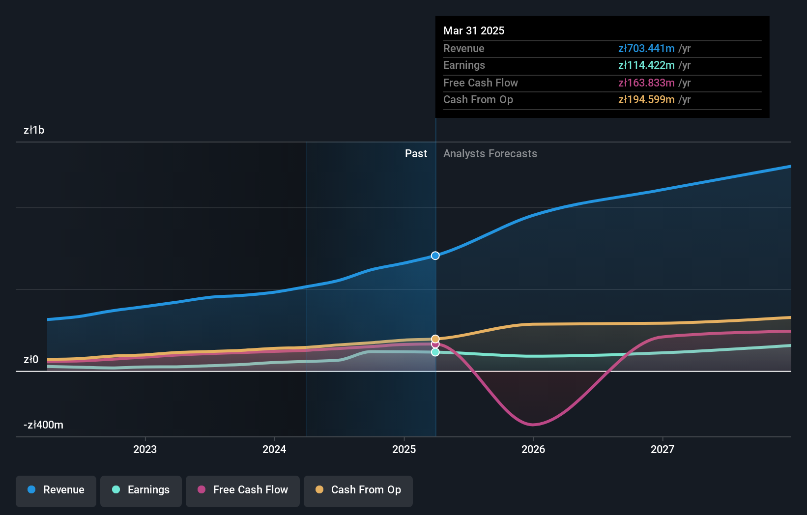
Task: Toggle the Free Cash Flow legend button
Action: click(x=243, y=491)
